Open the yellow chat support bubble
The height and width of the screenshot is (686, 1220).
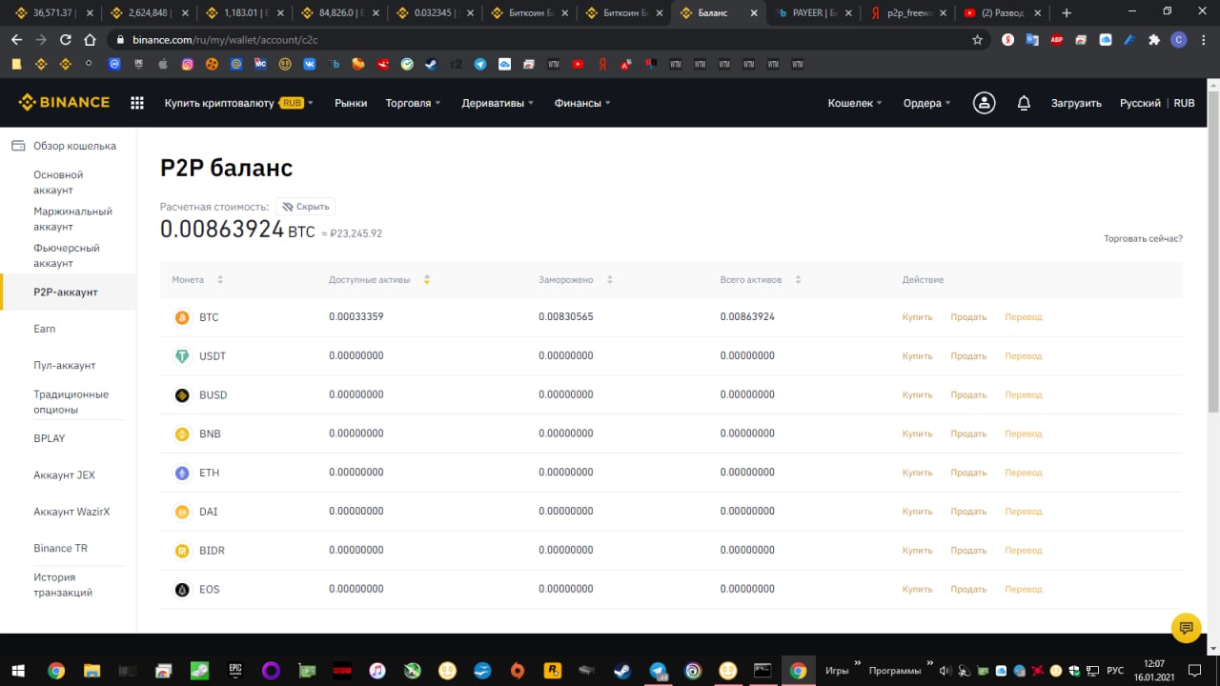pyautogui.click(x=1186, y=628)
